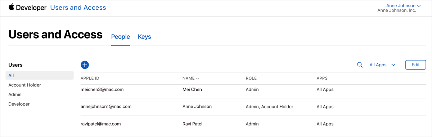The height and width of the screenshot is (137, 432).
Task: Click the Apple Developer logo
Action: coord(28,7)
